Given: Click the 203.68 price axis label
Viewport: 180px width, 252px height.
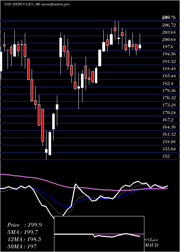Looking at the screenshot, I should tap(169, 32).
